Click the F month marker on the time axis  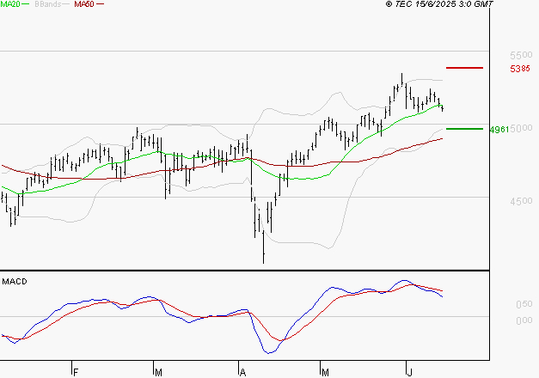tap(76, 372)
